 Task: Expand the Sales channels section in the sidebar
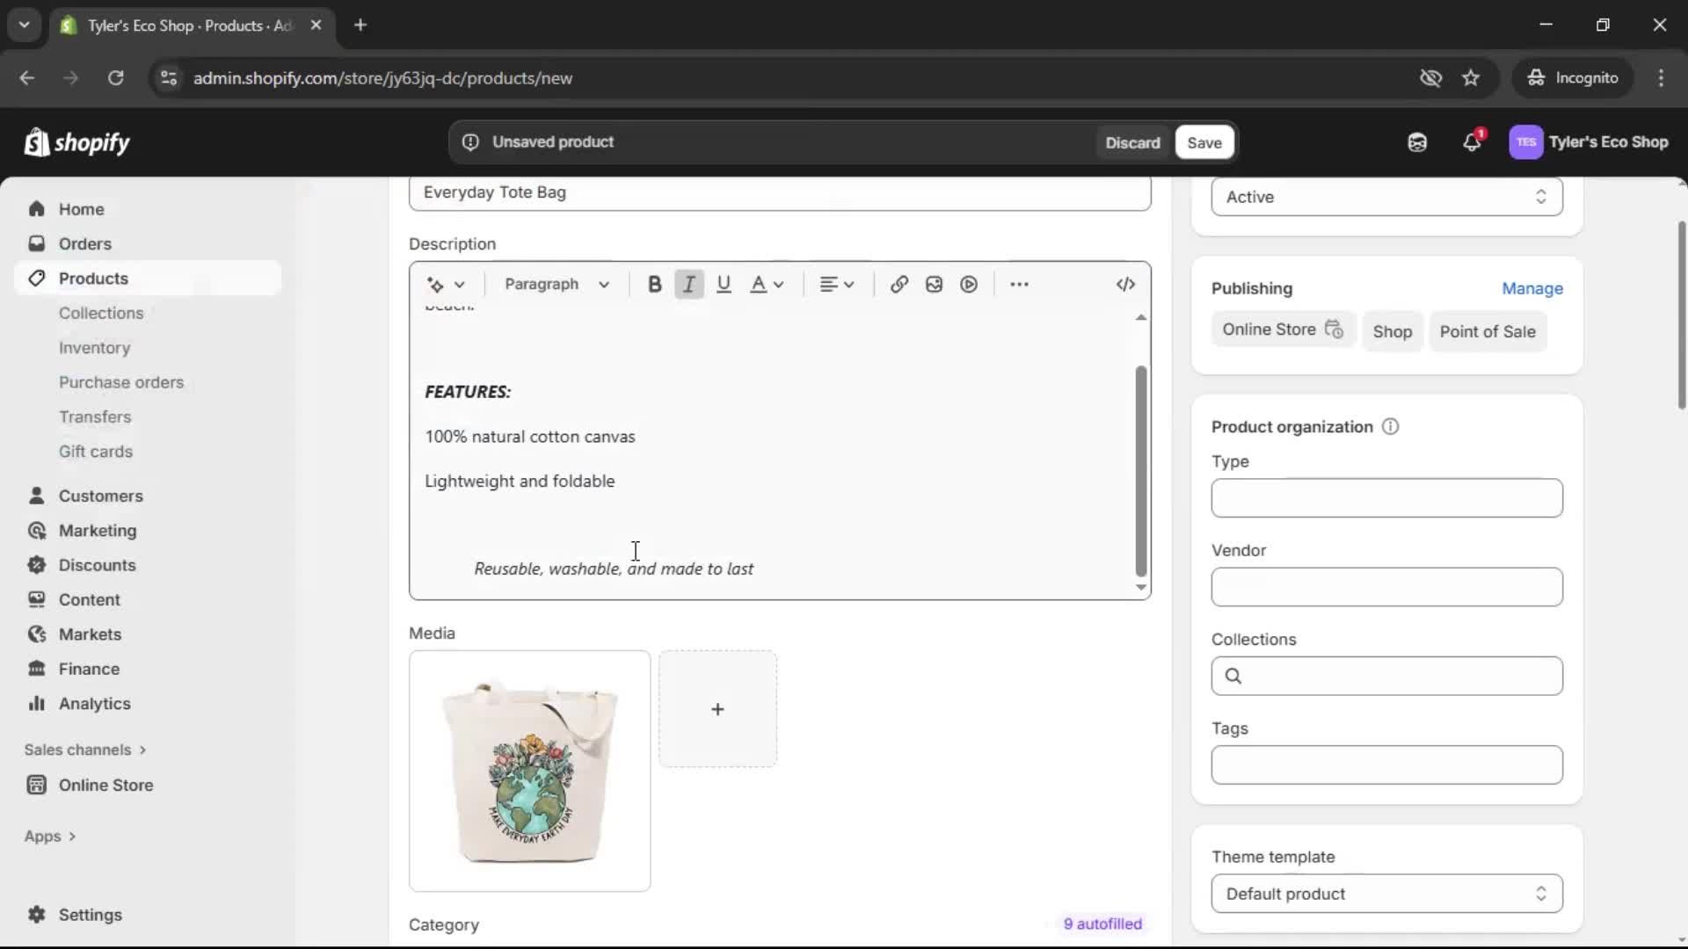point(85,750)
